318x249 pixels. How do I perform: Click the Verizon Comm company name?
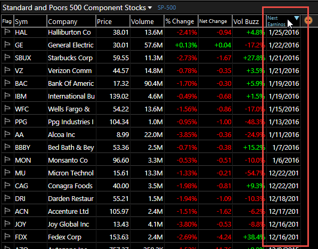(x=70, y=70)
